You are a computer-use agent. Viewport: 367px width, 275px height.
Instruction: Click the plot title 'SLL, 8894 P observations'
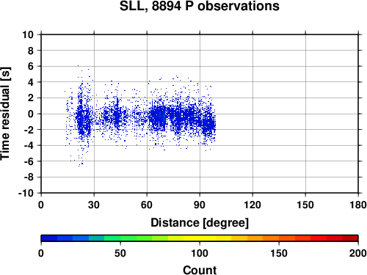pyautogui.click(x=200, y=6)
